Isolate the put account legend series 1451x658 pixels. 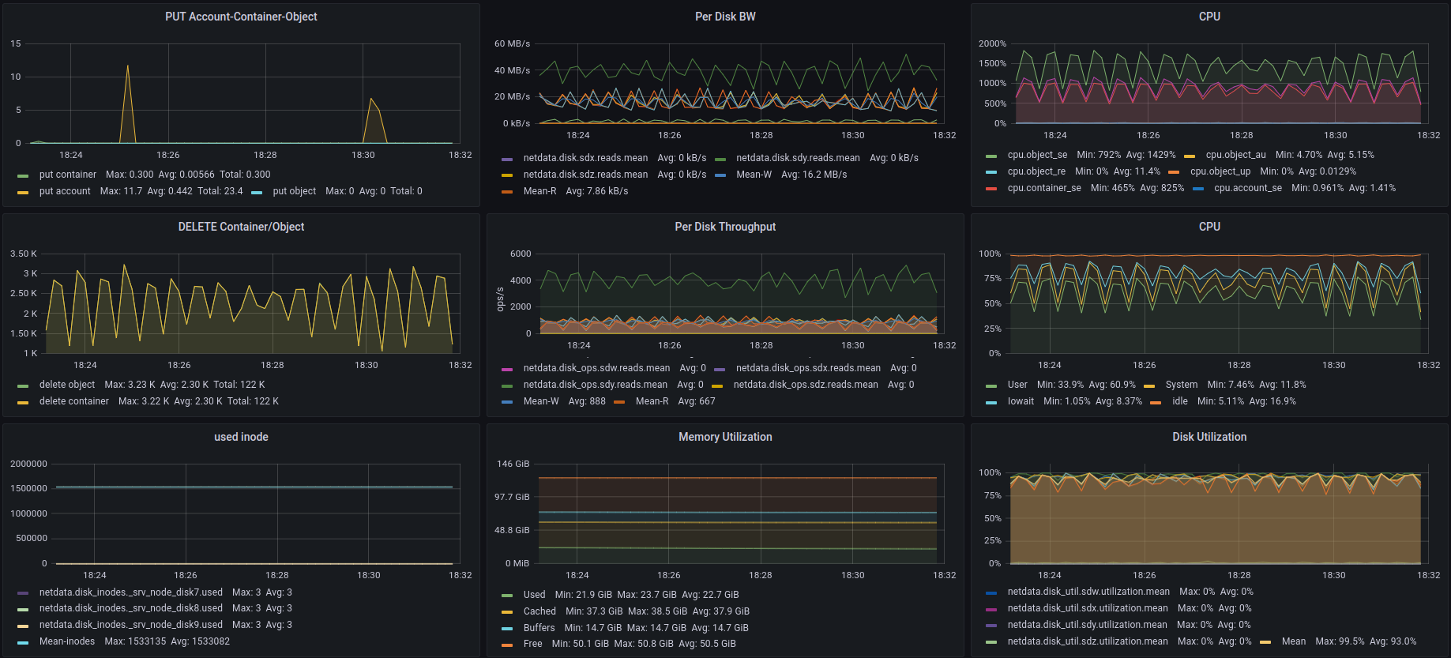coord(65,191)
